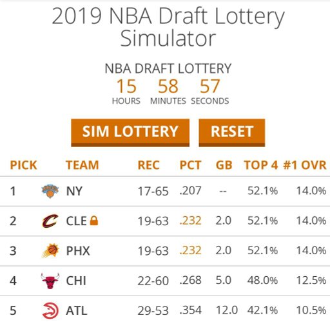
Task: Open the CHI team row
Action: (x=165, y=281)
